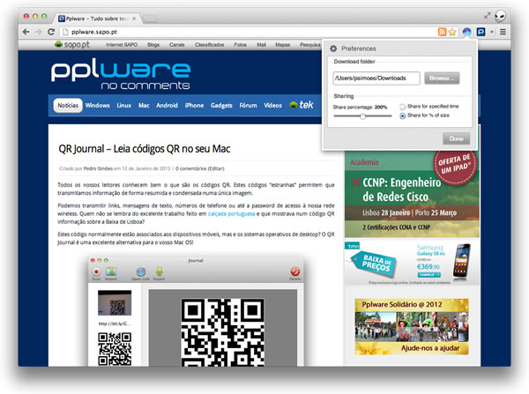
Task: Select 'Share for specified time' radio option
Action: click(x=403, y=106)
